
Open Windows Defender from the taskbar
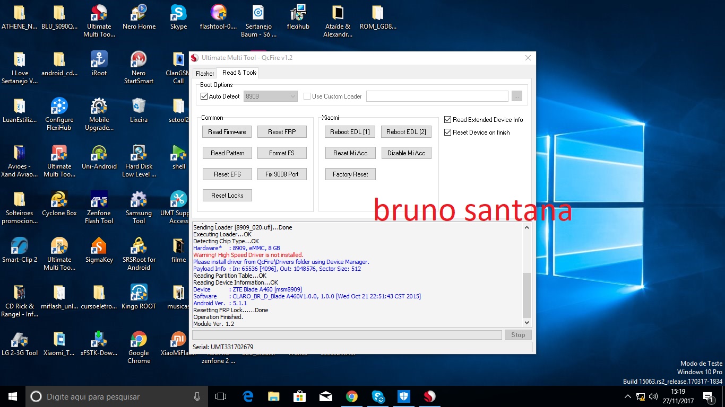(404, 396)
